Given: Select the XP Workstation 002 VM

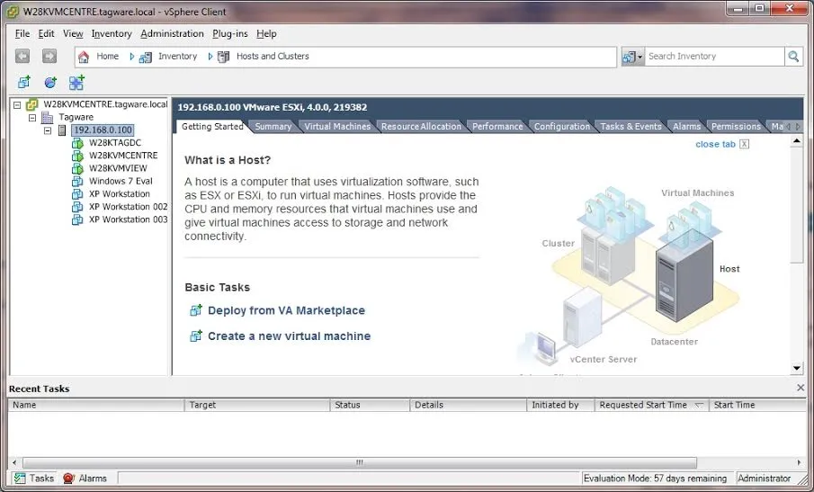Looking at the screenshot, I should (x=128, y=206).
